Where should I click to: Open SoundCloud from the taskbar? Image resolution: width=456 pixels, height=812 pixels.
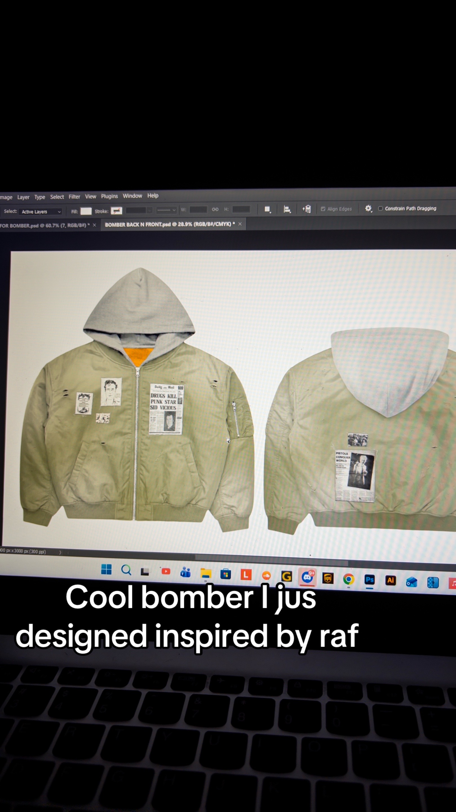click(x=266, y=576)
